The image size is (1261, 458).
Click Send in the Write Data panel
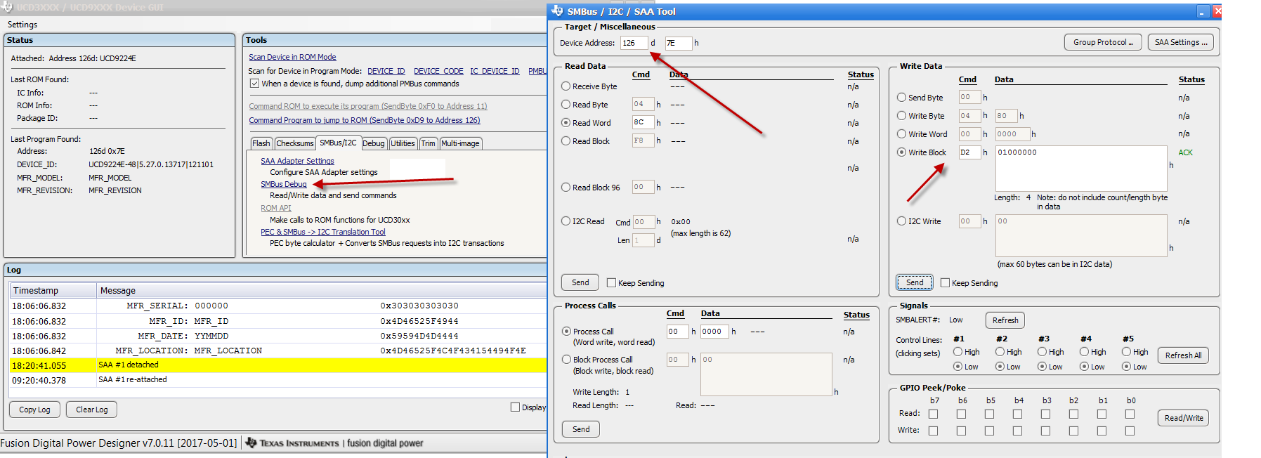[x=915, y=282]
